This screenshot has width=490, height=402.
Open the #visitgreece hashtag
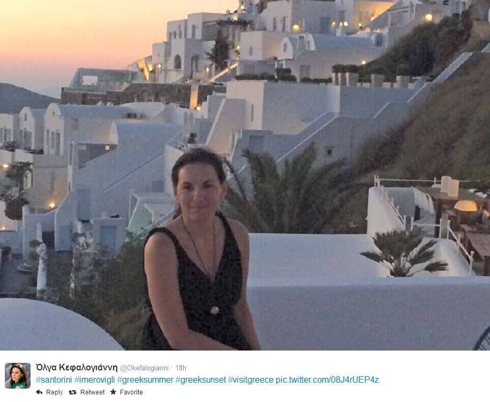coord(251,380)
